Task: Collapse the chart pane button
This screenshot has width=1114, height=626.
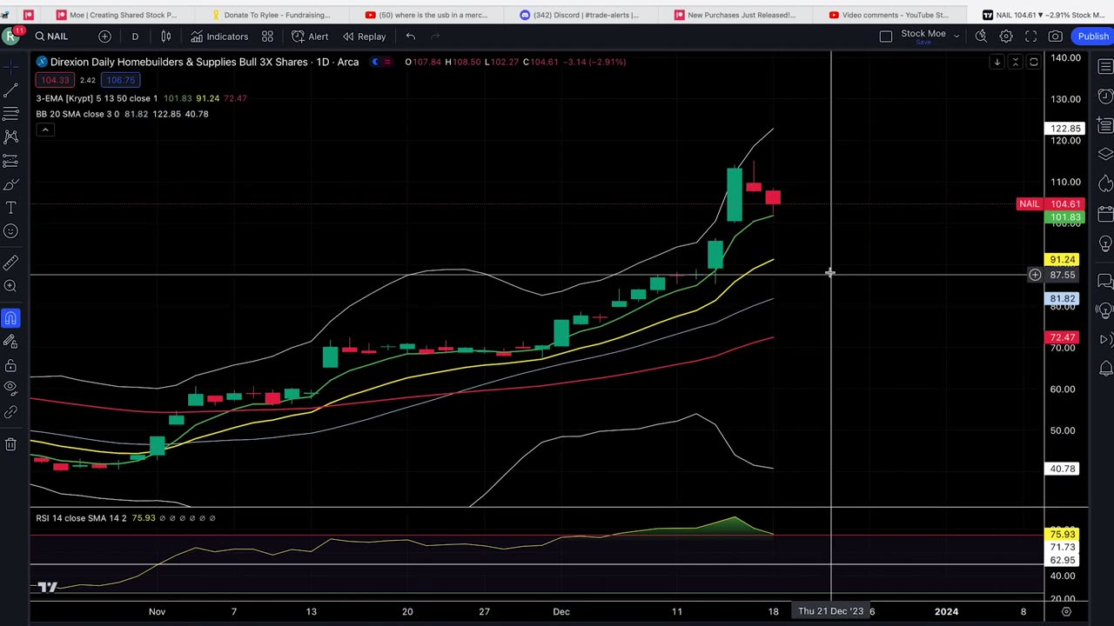Action: coord(1015,62)
